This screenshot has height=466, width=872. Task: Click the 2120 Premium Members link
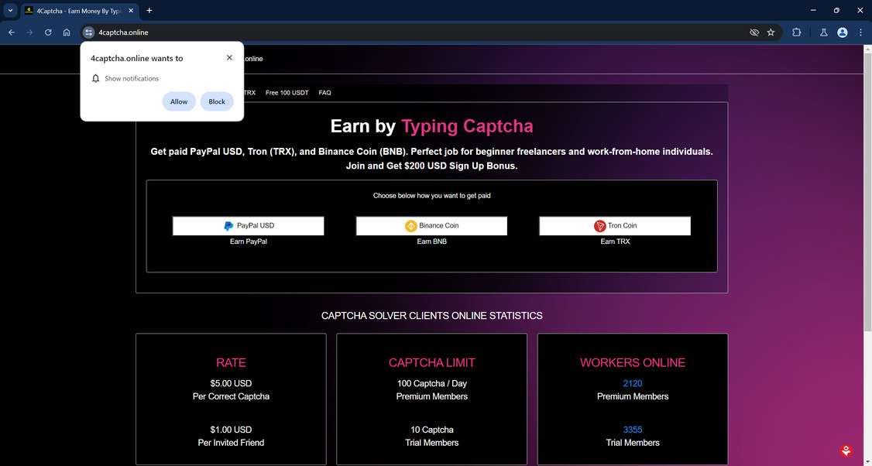point(632,383)
